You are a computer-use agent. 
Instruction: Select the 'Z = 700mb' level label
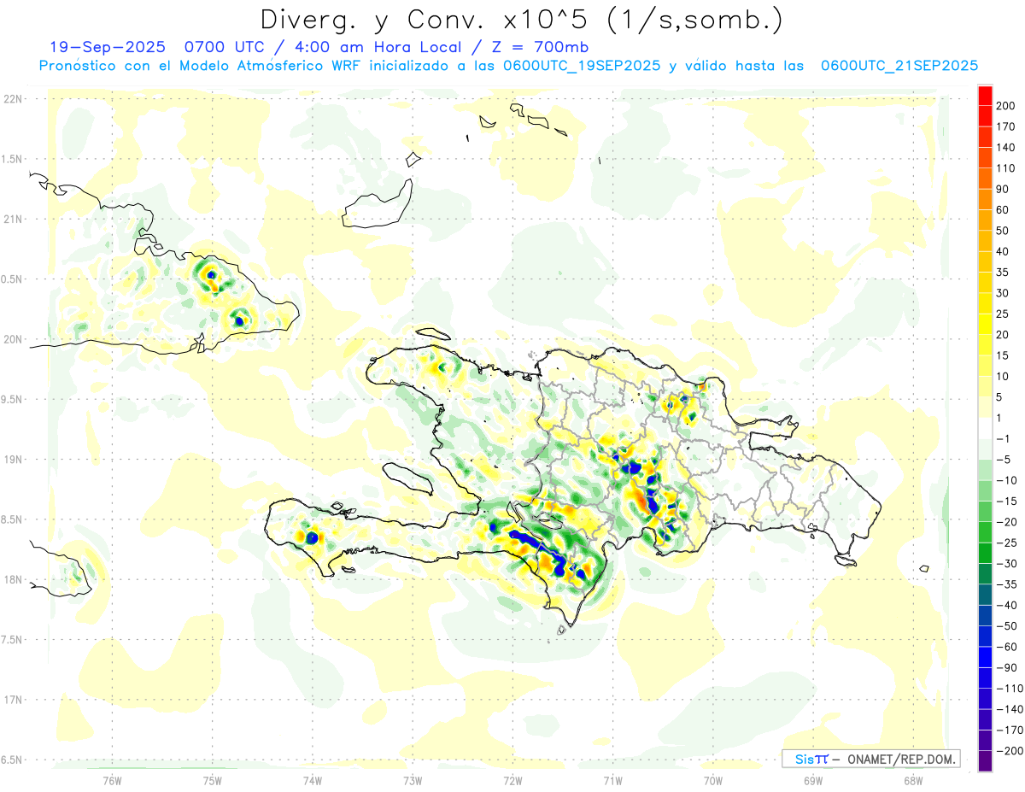click(541, 47)
